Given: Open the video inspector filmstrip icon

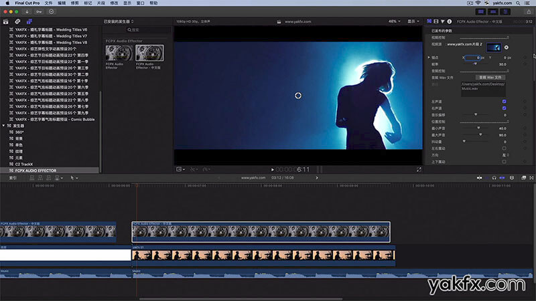Looking at the screenshot, I should point(436,21).
